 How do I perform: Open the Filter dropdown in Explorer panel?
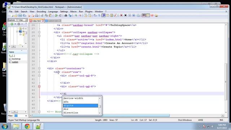pyautogui.click(x=26, y=116)
